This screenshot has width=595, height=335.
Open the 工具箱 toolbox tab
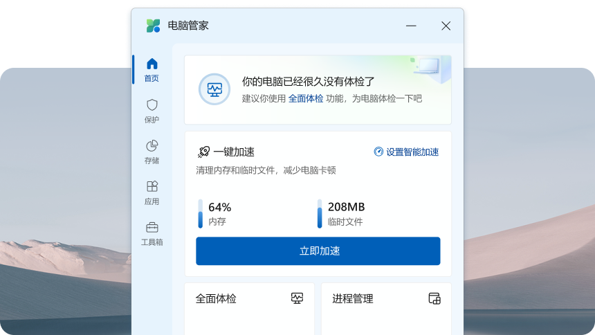[x=152, y=234]
